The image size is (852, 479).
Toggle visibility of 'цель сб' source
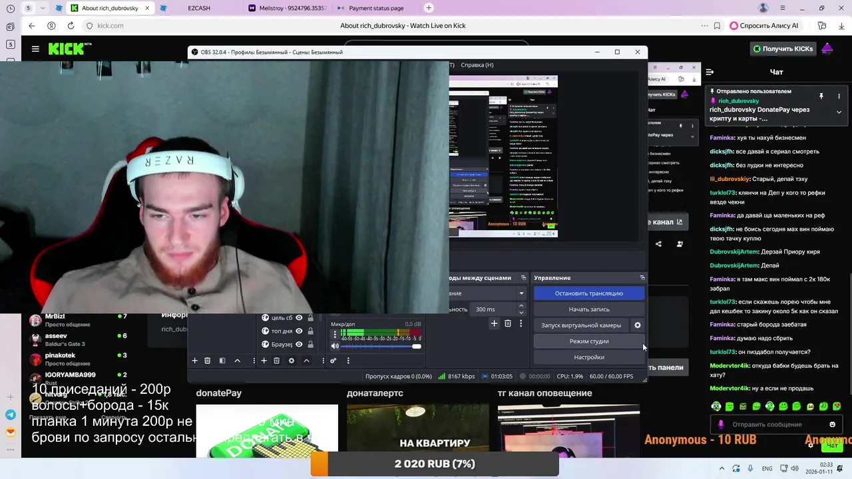[x=299, y=318]
